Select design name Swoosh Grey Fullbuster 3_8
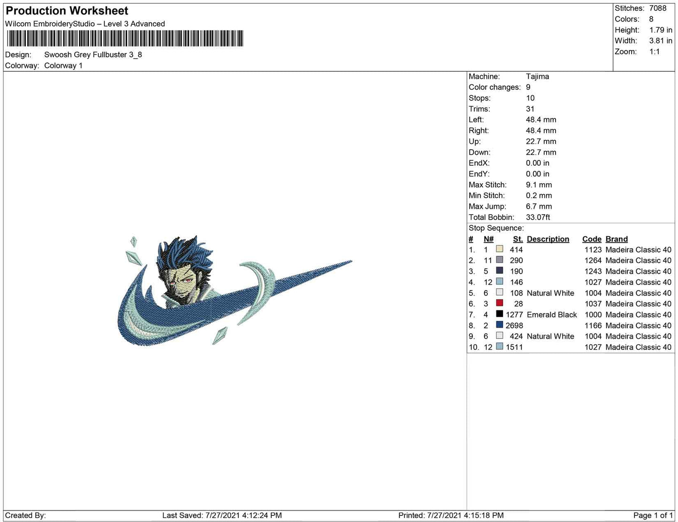This screenshot has width=678, height=522. point(93,54)
